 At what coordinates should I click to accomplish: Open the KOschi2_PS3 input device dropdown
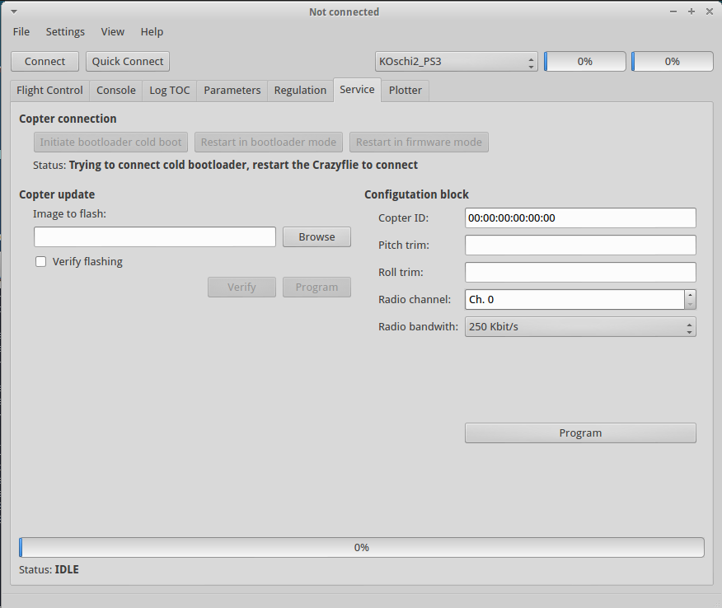[x=456, y=62]
